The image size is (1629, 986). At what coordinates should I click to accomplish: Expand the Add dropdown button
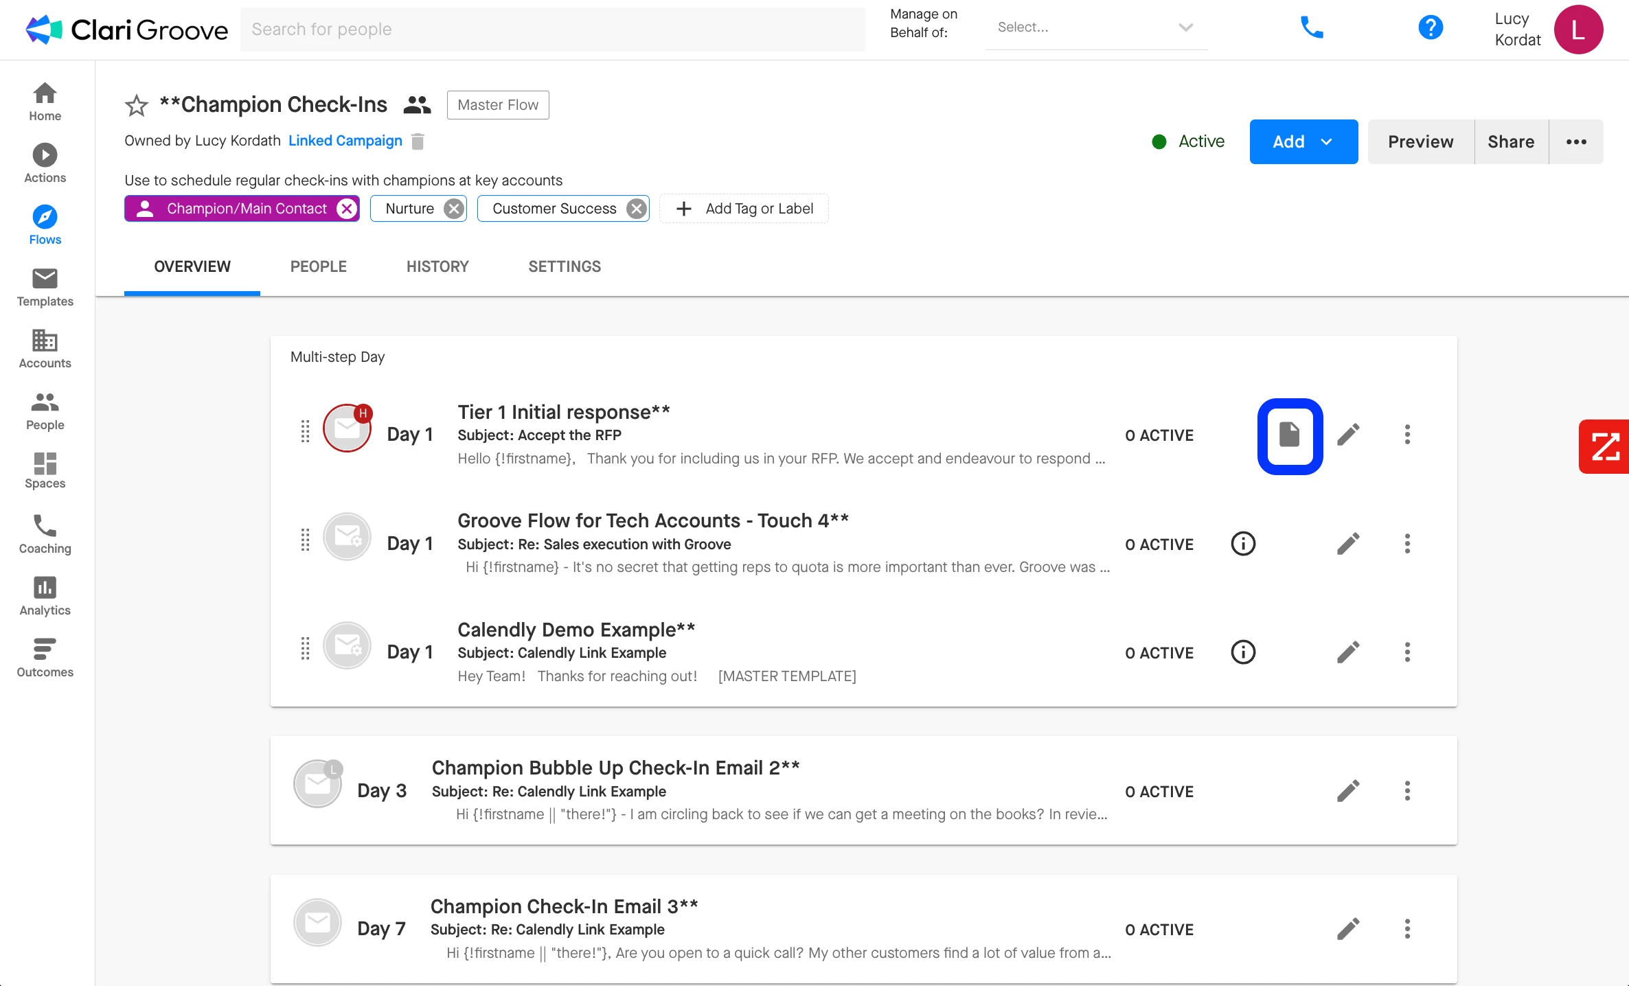click(x=1303, y=141)
